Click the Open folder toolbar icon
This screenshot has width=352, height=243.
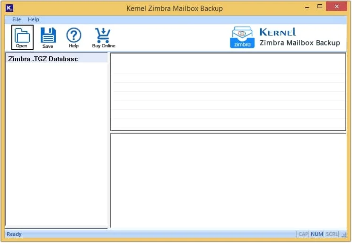click(x=22, y=37)
